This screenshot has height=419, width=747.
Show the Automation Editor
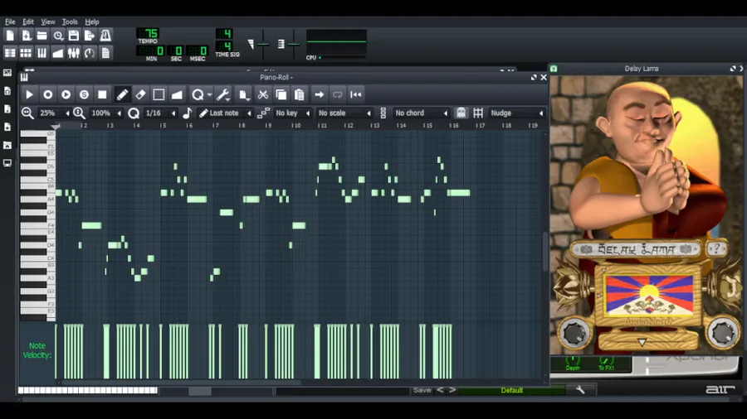click(x=58, y=53)
